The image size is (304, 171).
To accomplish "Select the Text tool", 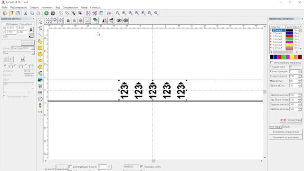I will coord(40,73).
